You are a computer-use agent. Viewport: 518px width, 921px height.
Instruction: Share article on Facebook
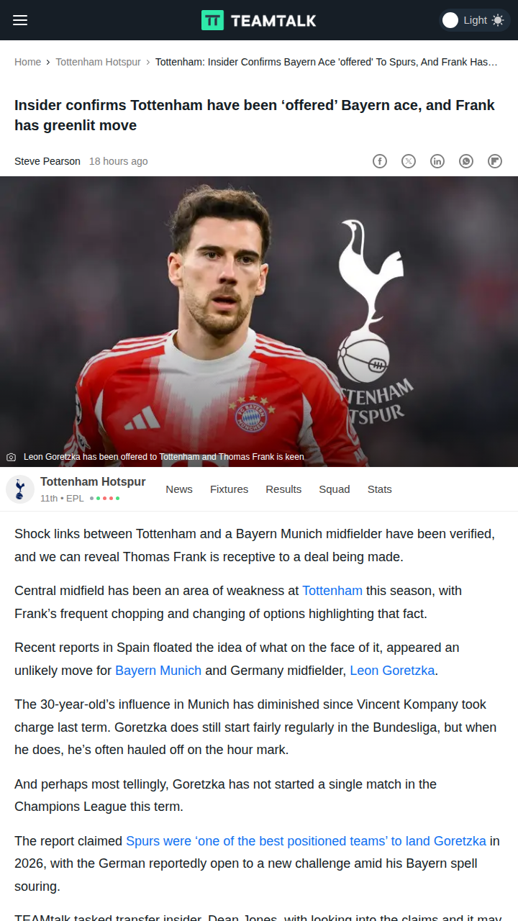(x=380, y=161)
